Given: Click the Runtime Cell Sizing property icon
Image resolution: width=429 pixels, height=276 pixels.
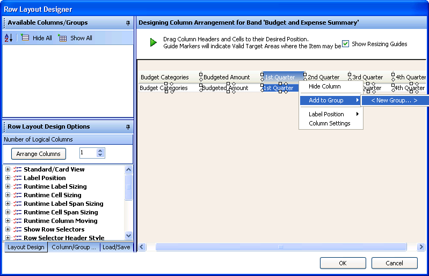Looking at the screenshot, I should pos(17,195).
